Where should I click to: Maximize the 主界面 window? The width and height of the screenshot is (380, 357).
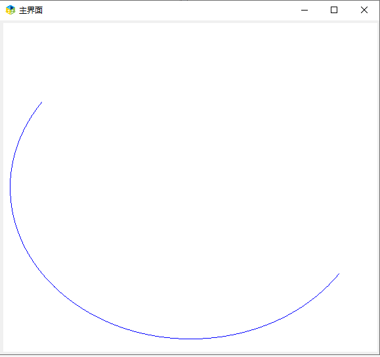tap(334, 10)
